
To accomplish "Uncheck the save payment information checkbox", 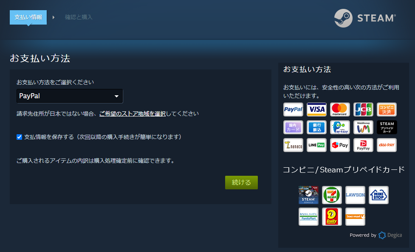I will pyautogui.click(x=19, y=136).
